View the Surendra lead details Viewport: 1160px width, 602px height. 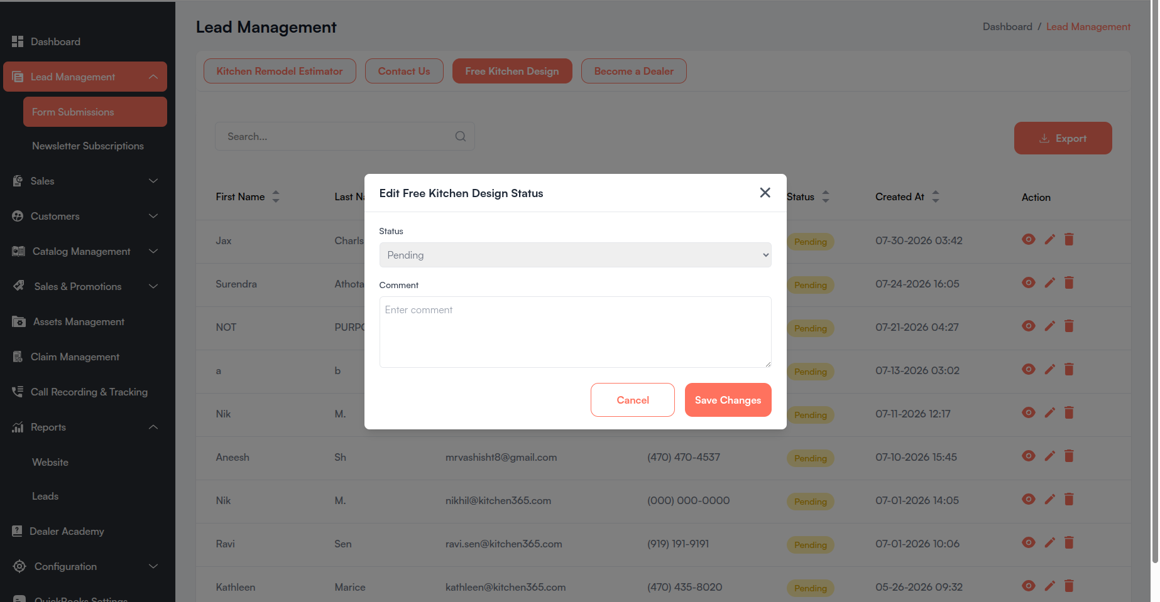tap(1029, 282)
